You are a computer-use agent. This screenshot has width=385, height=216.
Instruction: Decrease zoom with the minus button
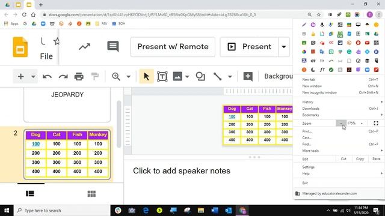click(341, 123)
